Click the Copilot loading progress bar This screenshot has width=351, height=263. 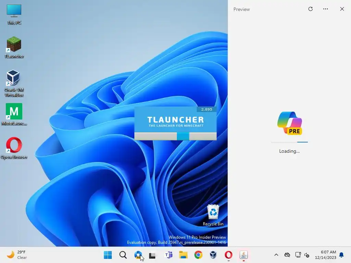[x=289, y=142]
